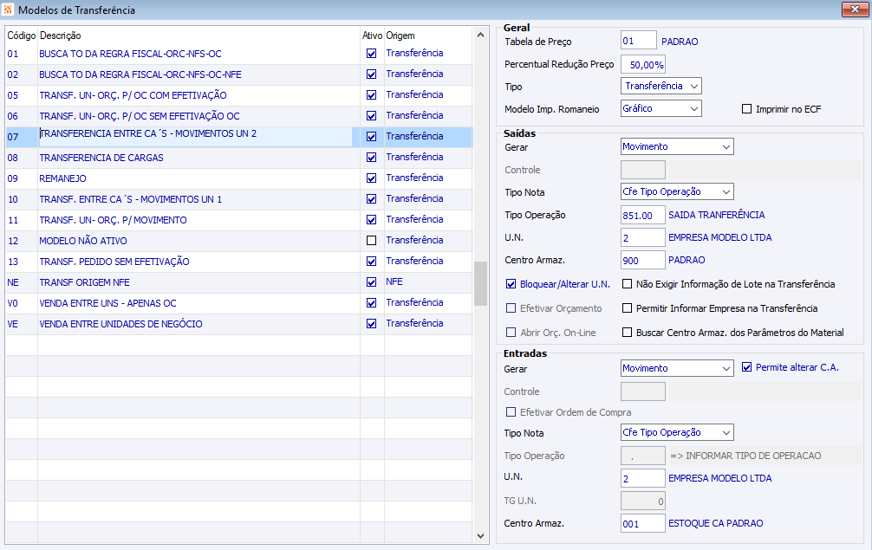872x550 pixels.
Task: Enable Ativo for MODELO NÃO ATIVO
Action: [372, 241]
